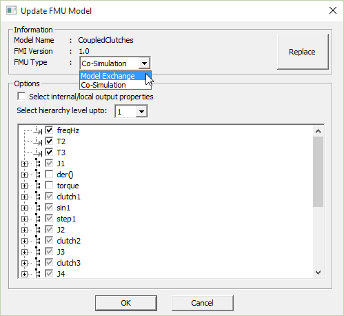Expand the clutch2 tree node
Screen dimensions: 344x316
[24, 241]
